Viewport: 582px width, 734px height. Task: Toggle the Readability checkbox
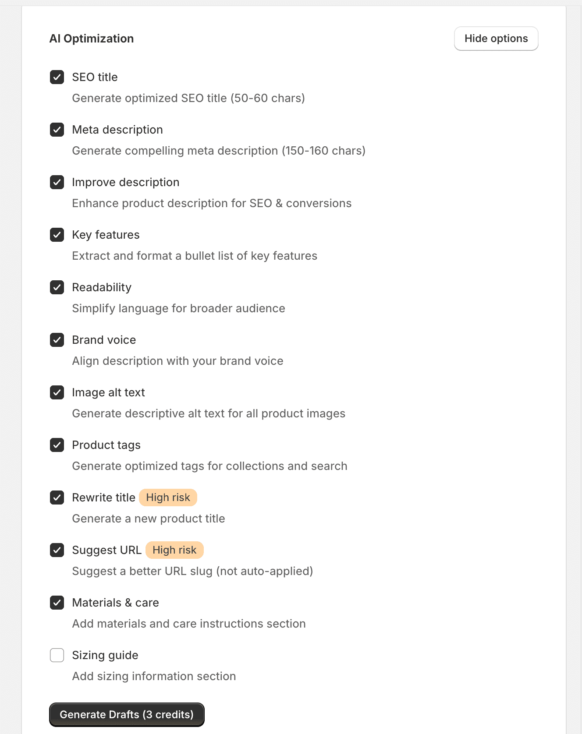(57, 287)
